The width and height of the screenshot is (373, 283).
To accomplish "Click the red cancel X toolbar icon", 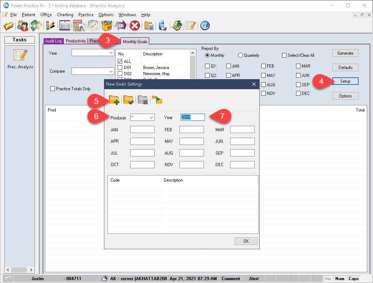I will (x=135, y=26).
